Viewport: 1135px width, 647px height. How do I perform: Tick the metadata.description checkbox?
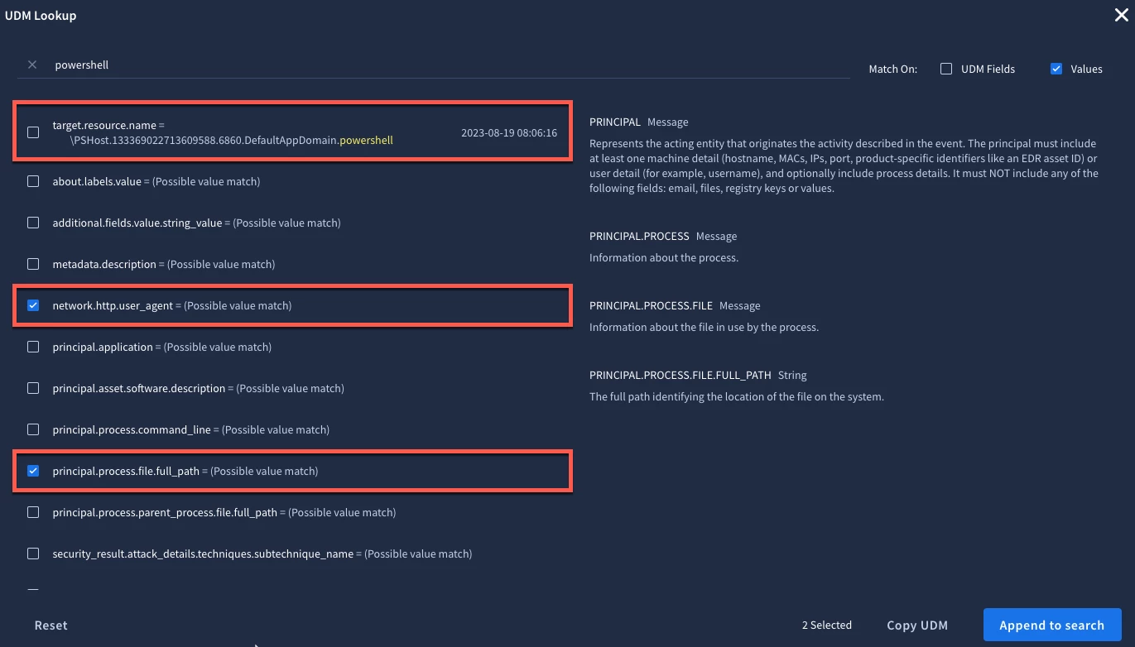point(33,264)
